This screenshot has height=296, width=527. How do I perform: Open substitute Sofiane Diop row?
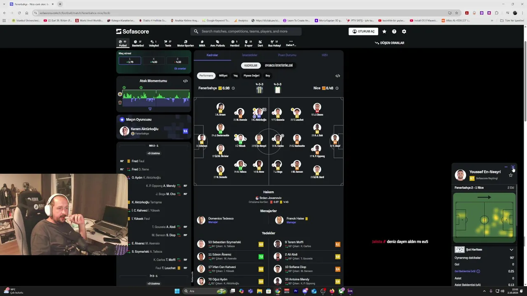tap(307, 269)
